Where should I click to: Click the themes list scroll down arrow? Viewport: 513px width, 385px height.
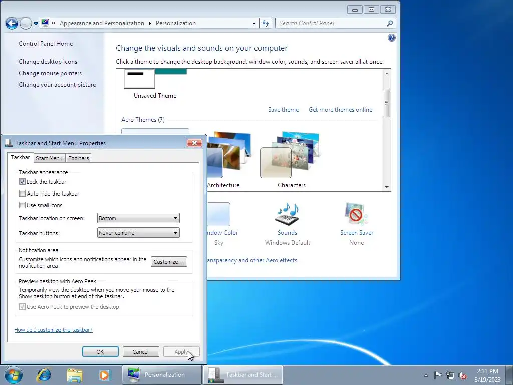point(387,187)
